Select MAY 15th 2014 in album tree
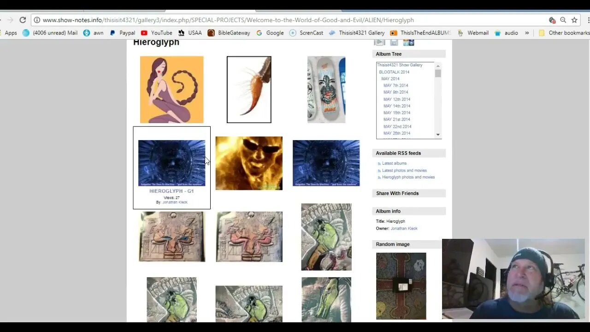 click(x=397, y=113)
